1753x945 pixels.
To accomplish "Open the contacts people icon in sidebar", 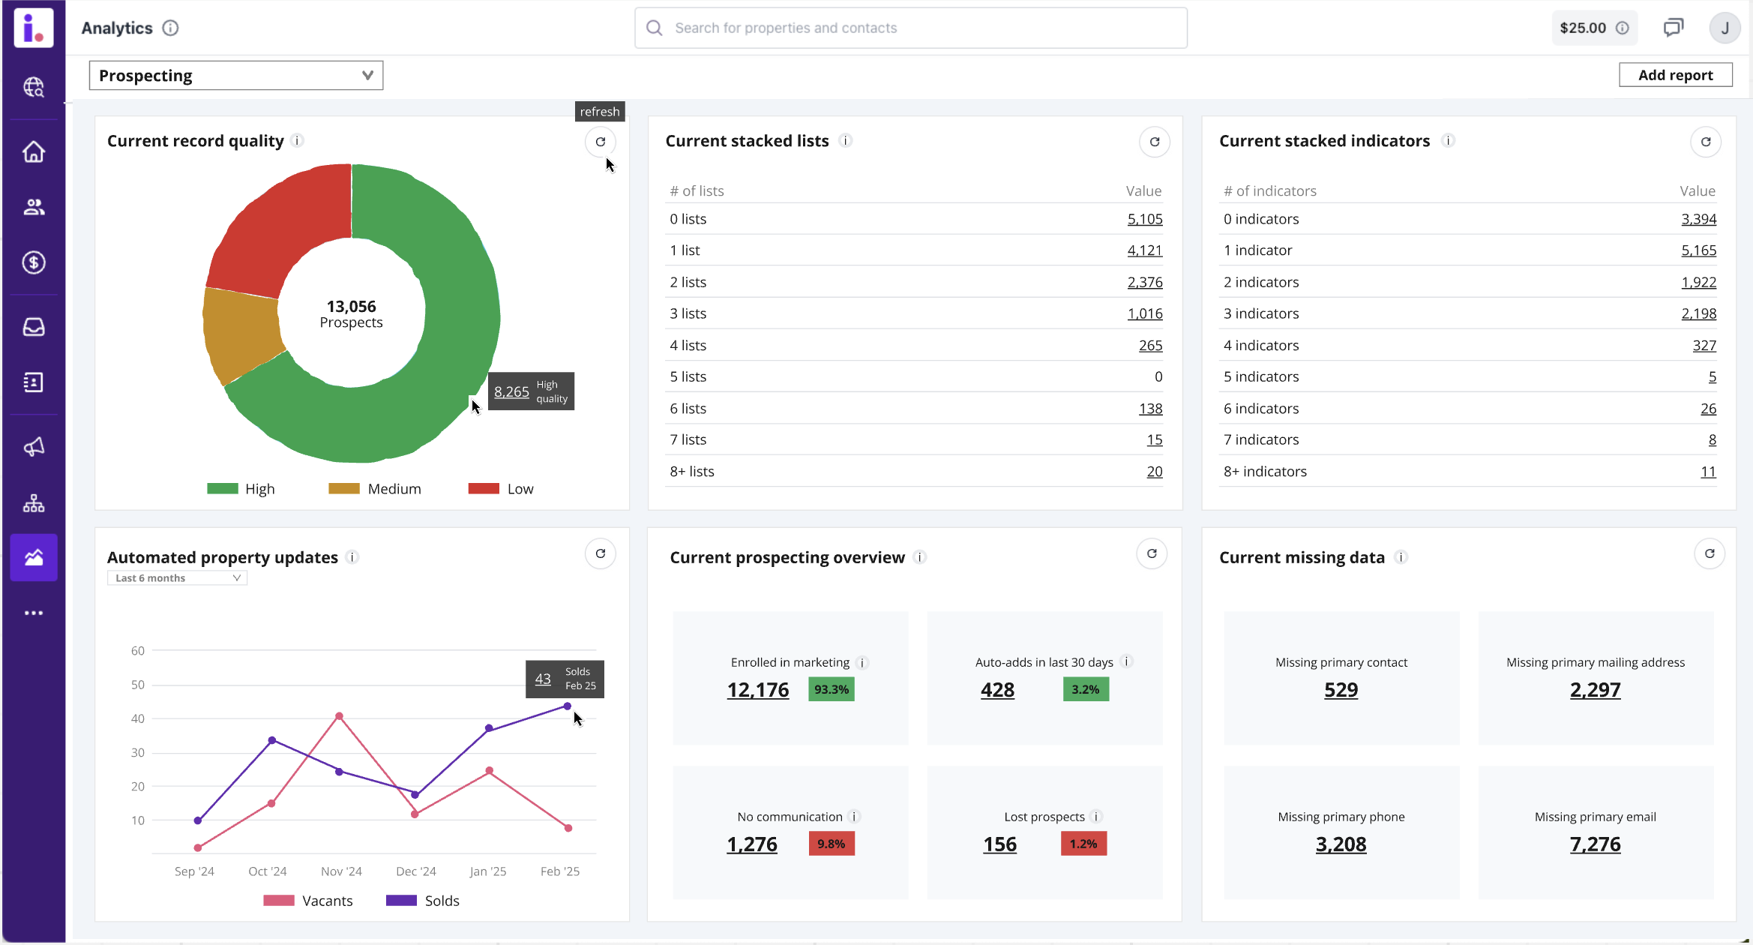I will (x=34, y=207).
